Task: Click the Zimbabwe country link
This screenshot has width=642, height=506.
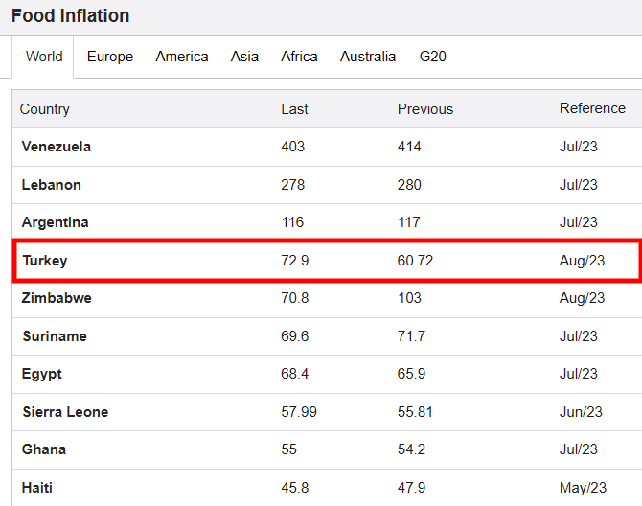Action: point(57,298)
